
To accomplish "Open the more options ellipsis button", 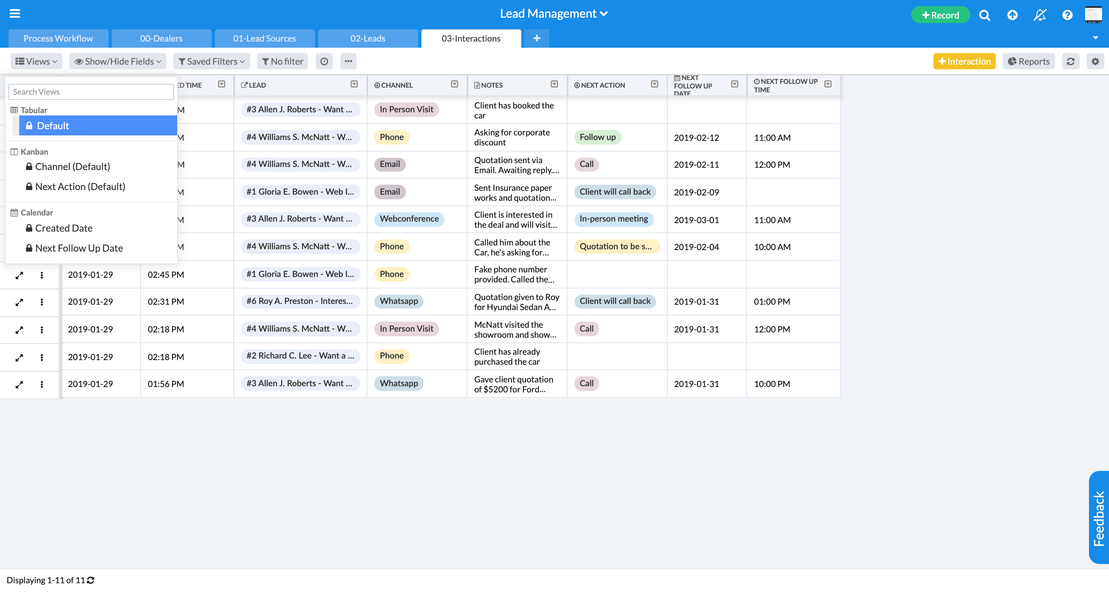I will [348, 62].
